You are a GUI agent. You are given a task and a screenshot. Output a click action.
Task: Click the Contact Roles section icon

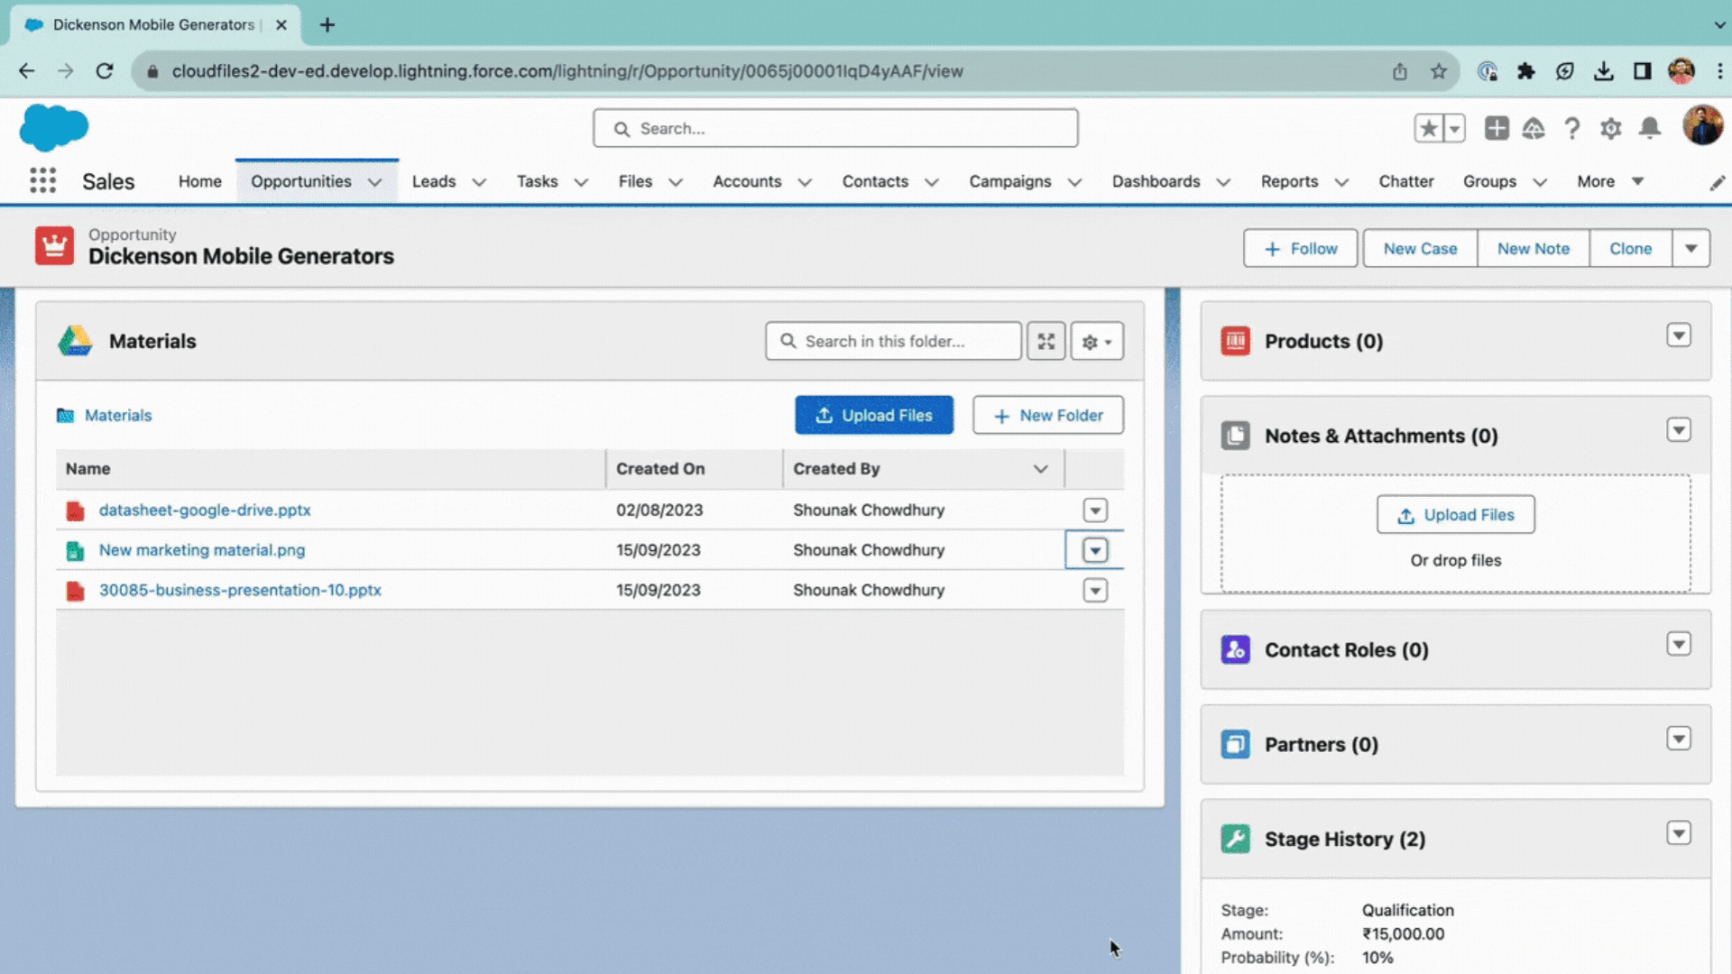coord(1236,649)
